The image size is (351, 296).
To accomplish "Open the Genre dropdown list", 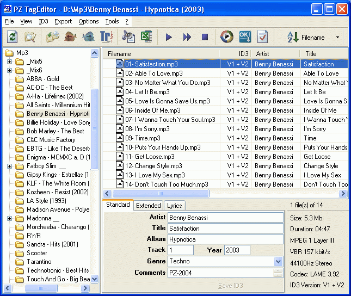I will point(278,261).
